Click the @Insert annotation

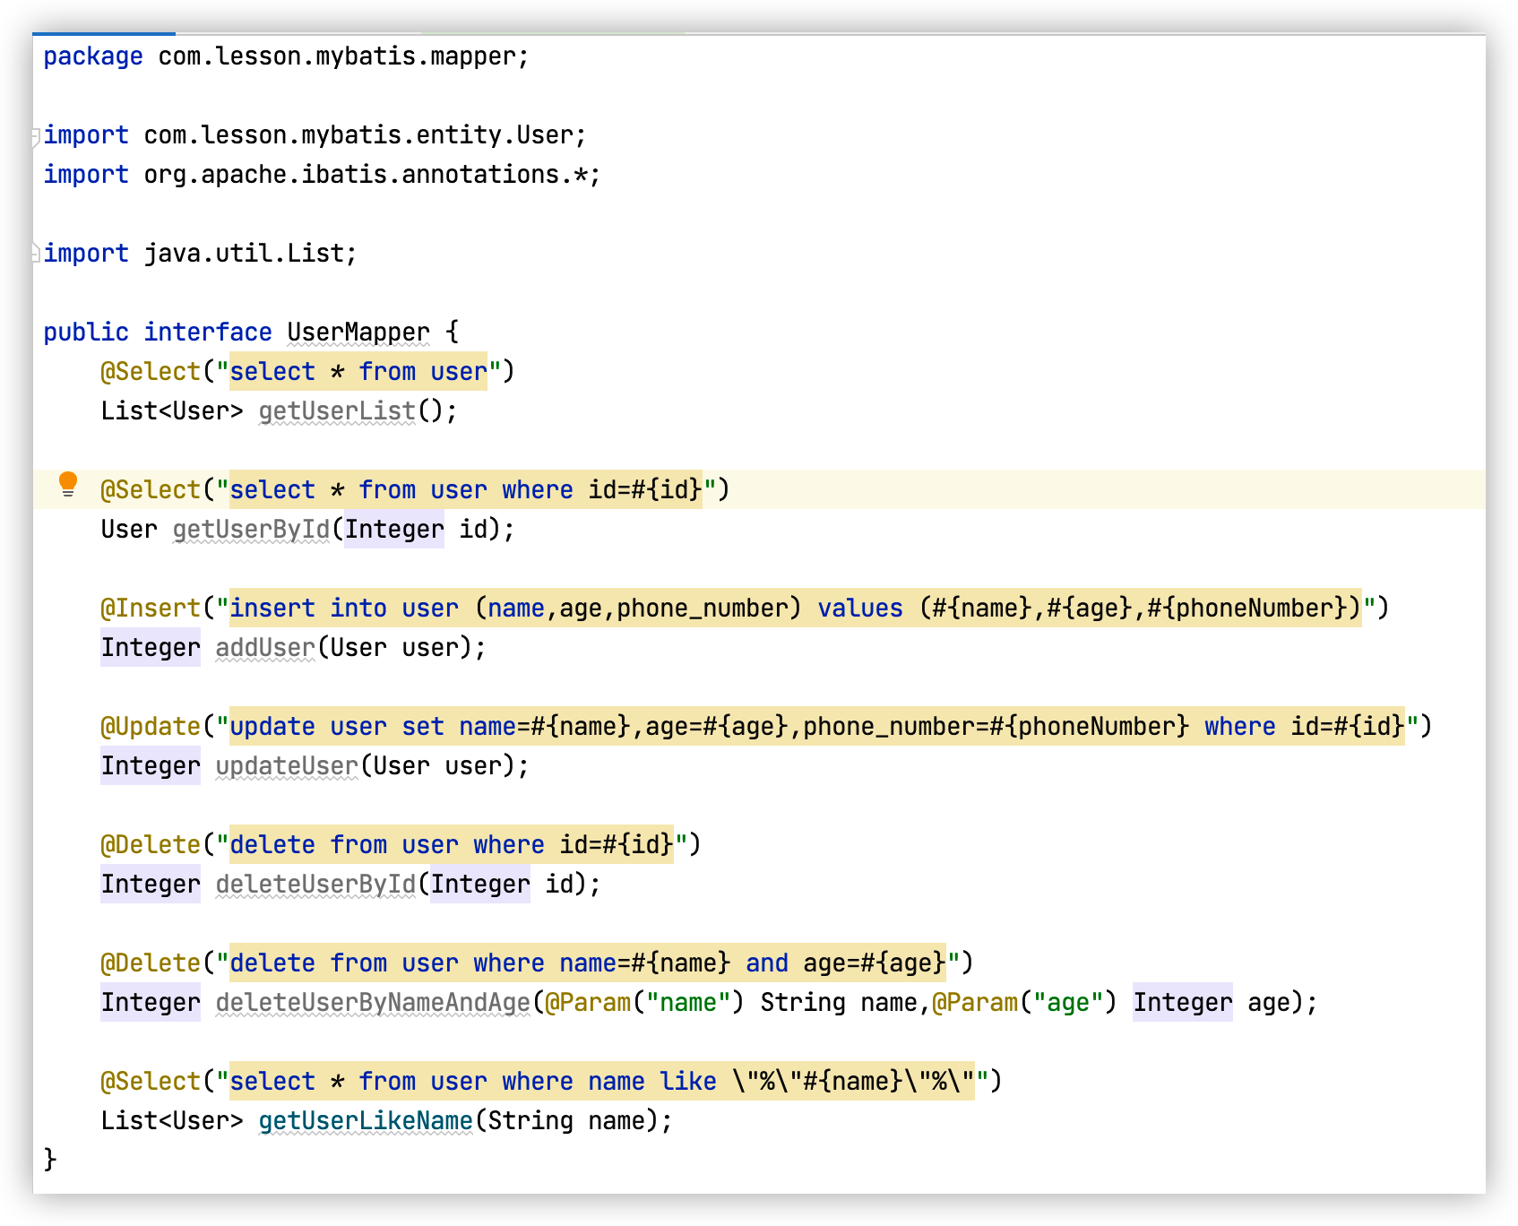[x=151, y=609]
